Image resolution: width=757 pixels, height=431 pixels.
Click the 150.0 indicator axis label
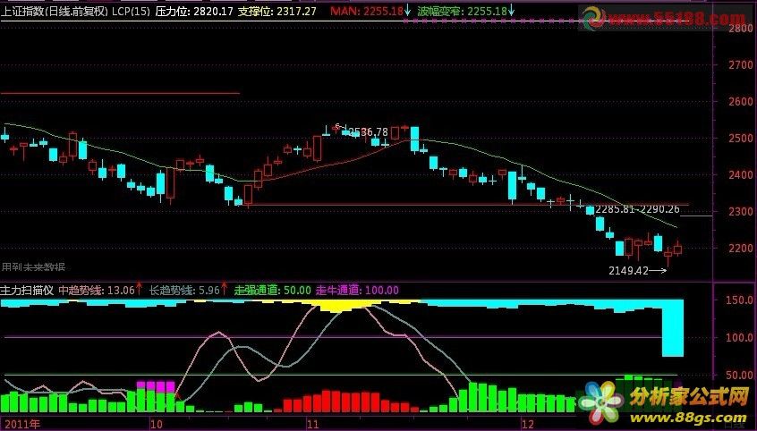point(740,300)
